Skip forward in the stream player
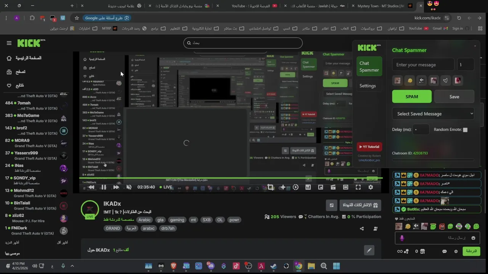The height and width of the screenshot is (274, 488). pyautogui.click(x=116, y=187)
